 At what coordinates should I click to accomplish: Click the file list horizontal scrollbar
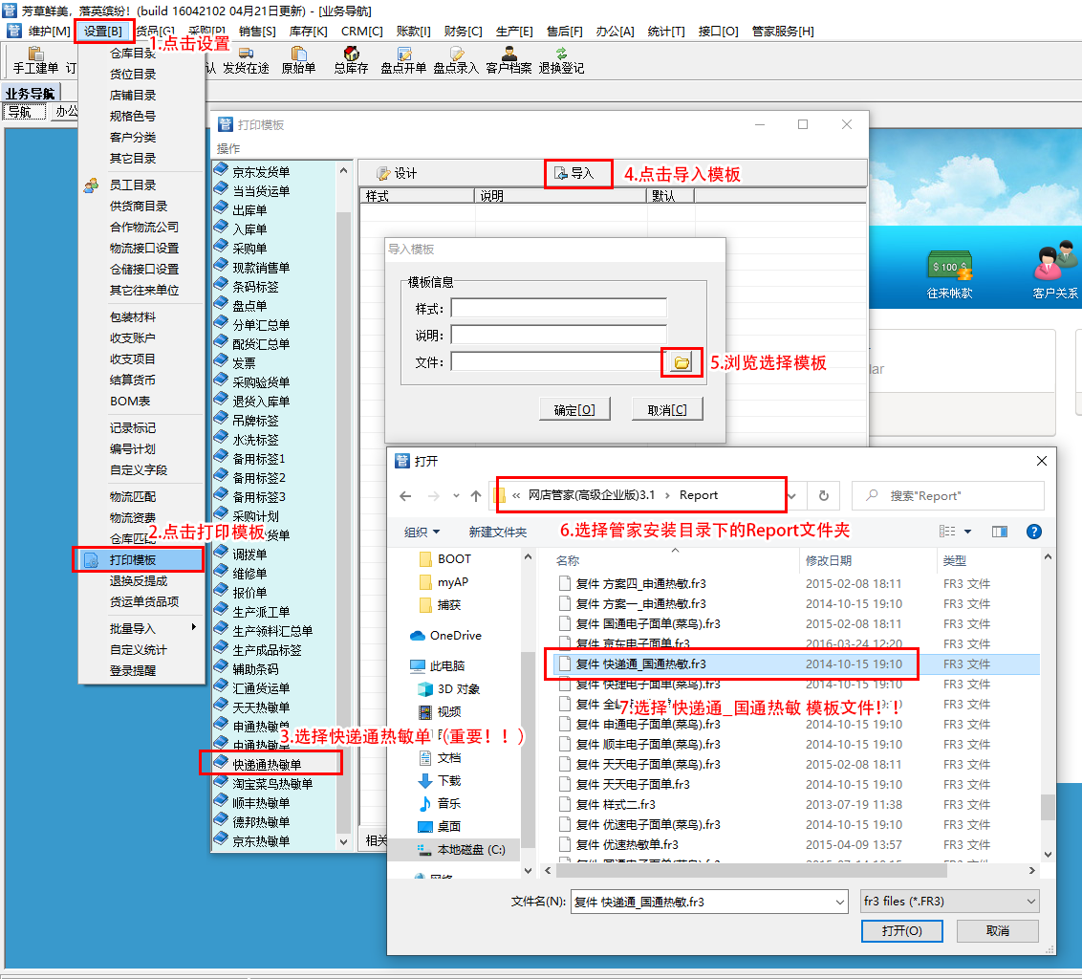pos(752,871)
